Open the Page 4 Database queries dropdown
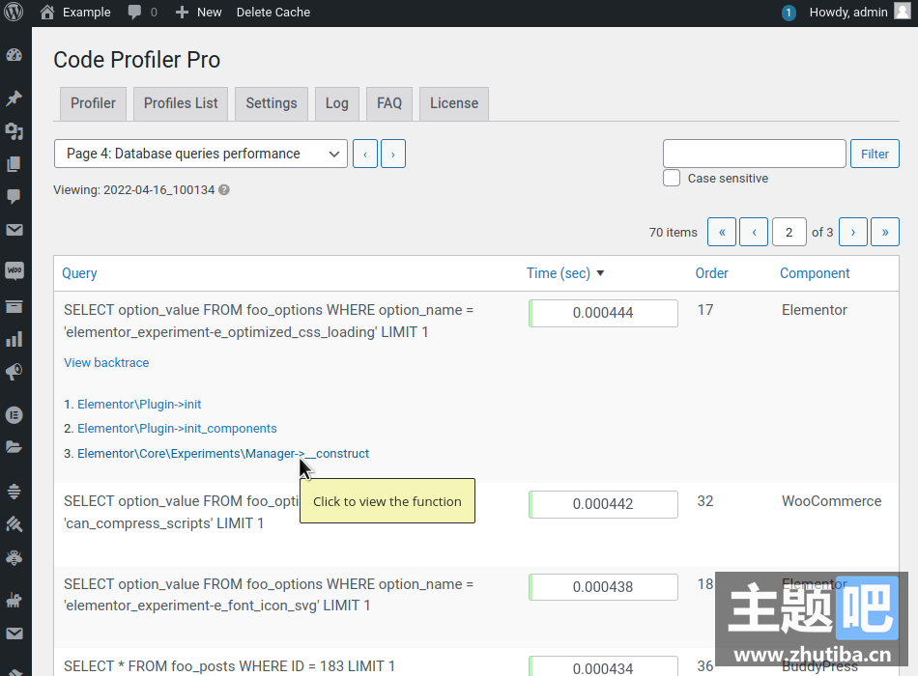 [201, 154]
